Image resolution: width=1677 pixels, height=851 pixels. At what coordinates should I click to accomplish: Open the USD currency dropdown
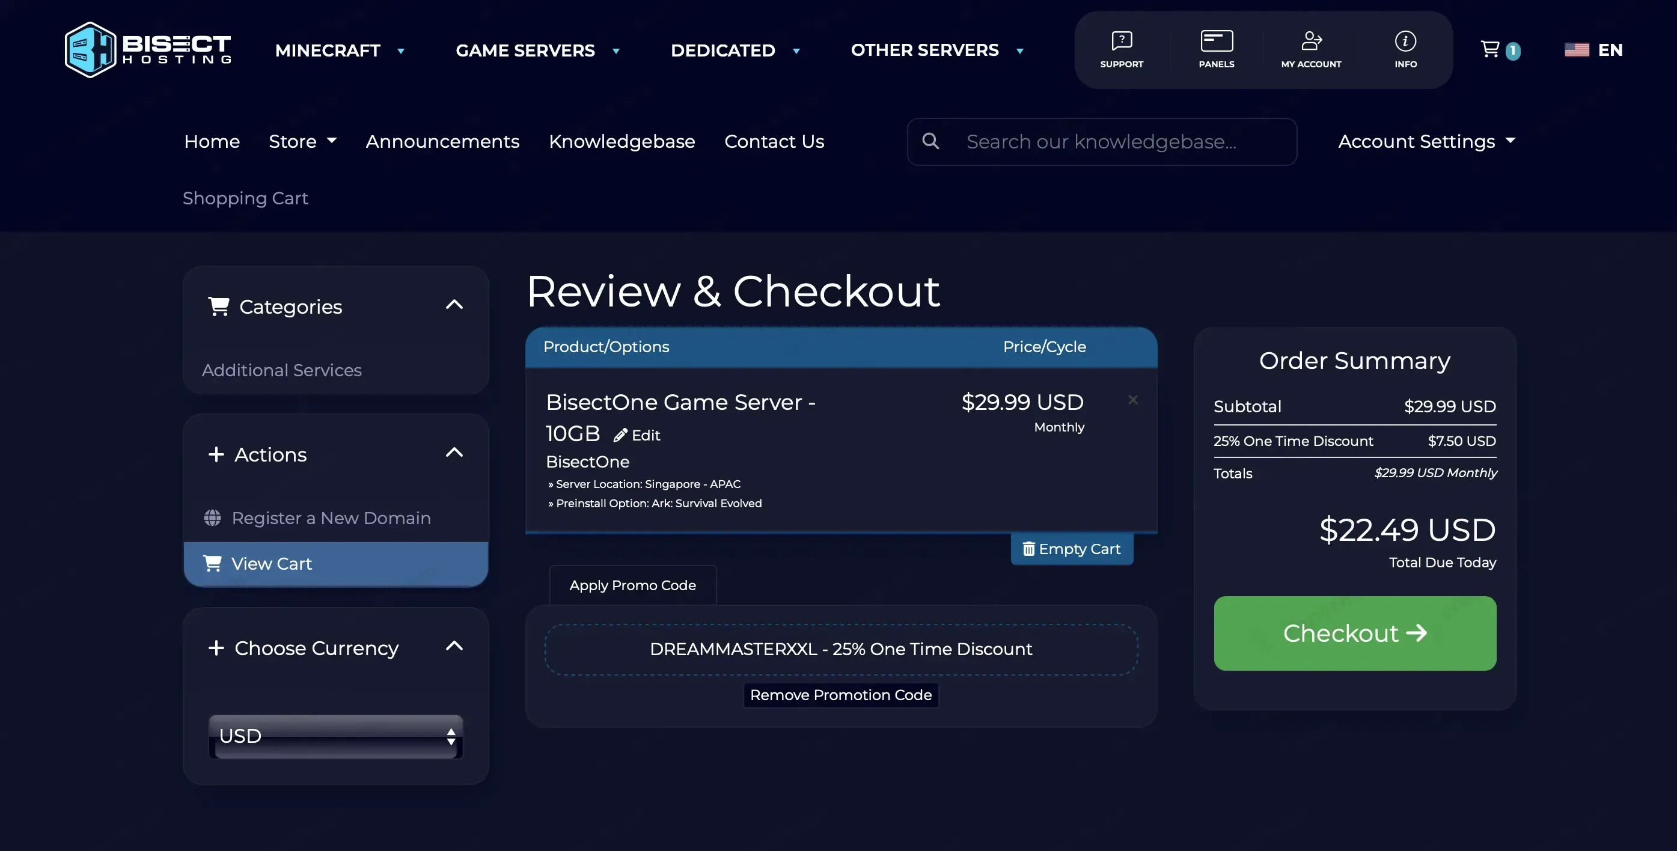335,736
